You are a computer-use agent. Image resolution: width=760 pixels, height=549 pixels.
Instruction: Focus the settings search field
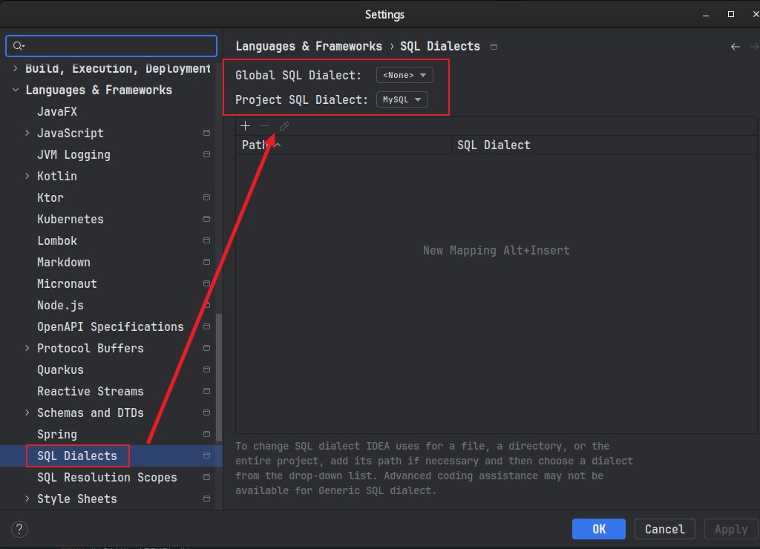pos(111,46)
